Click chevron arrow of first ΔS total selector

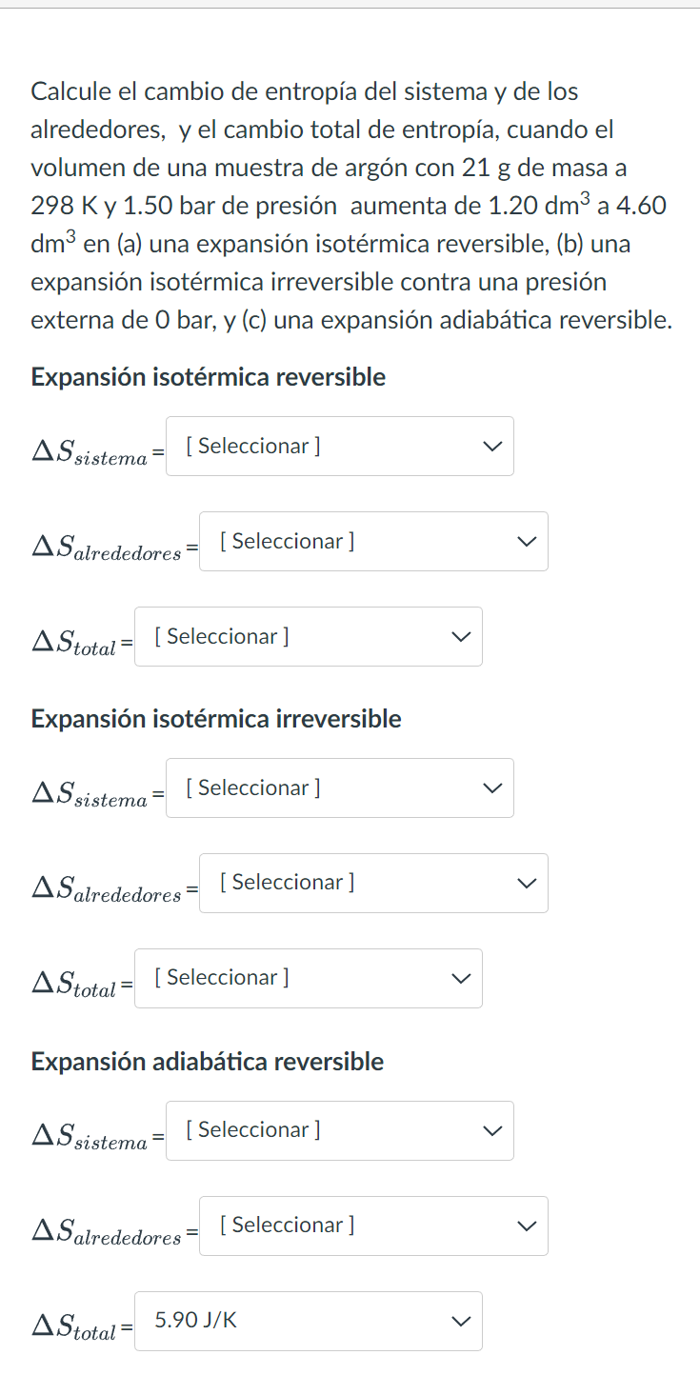click(460, 636)
